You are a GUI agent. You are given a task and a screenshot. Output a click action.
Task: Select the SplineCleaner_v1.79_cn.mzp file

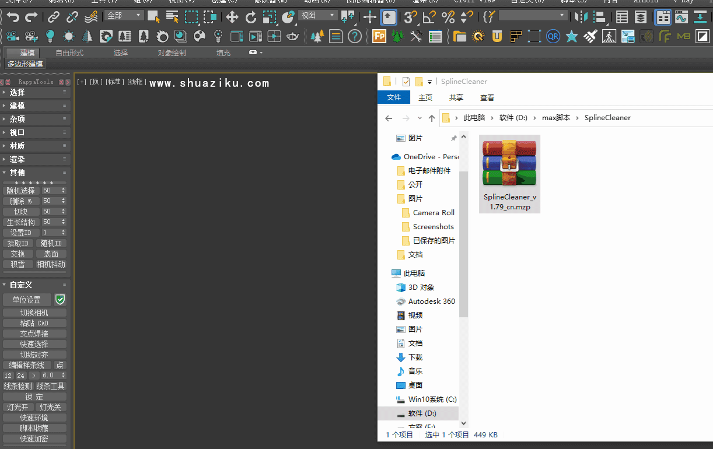tap(509, 174)
